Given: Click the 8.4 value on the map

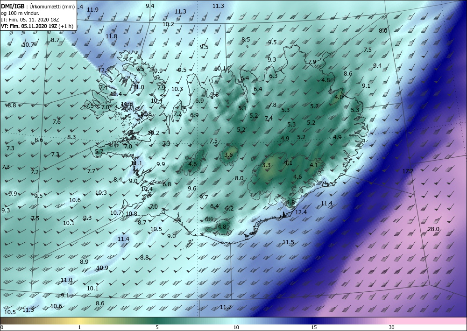Looking at the screenshot, I should point(118,179).
